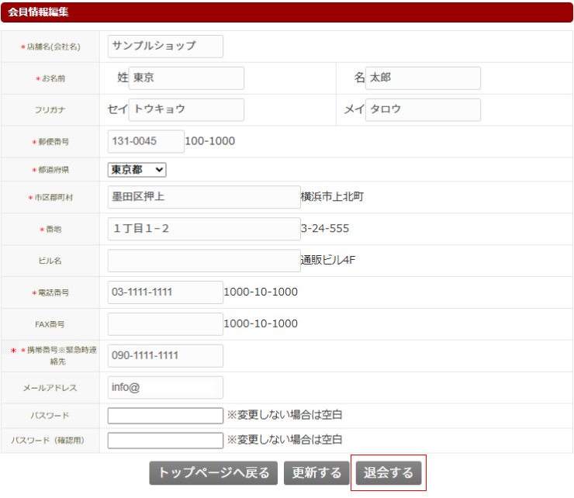Click the フリガナ label
574x498 pixels.
pos(50,110)
